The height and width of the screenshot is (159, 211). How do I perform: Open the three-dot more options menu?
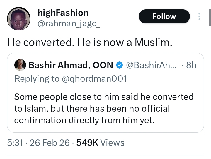coord(199,16)
